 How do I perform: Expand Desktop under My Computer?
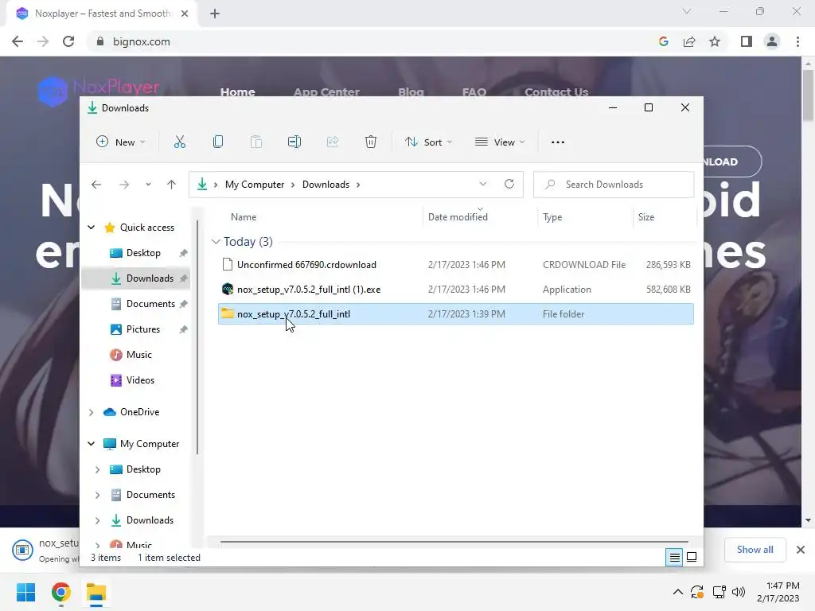(x=97, y=469)
